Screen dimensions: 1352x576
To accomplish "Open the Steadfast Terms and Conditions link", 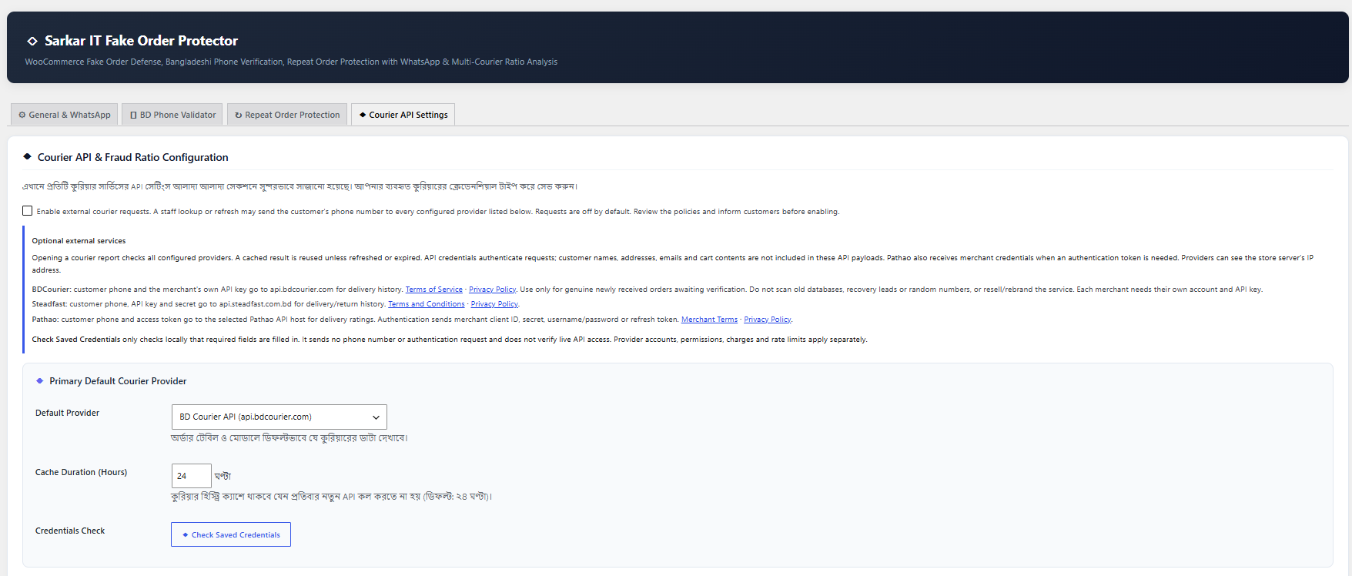I will [x=427, y=304].
